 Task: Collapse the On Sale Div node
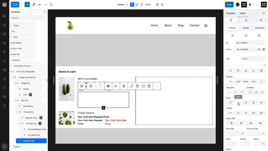point(20,123)
